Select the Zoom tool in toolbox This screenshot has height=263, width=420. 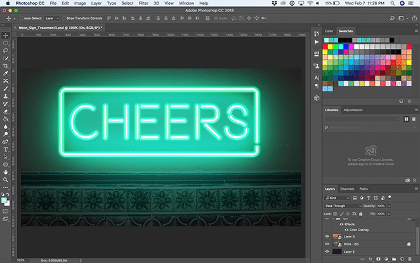pos(5,180)
